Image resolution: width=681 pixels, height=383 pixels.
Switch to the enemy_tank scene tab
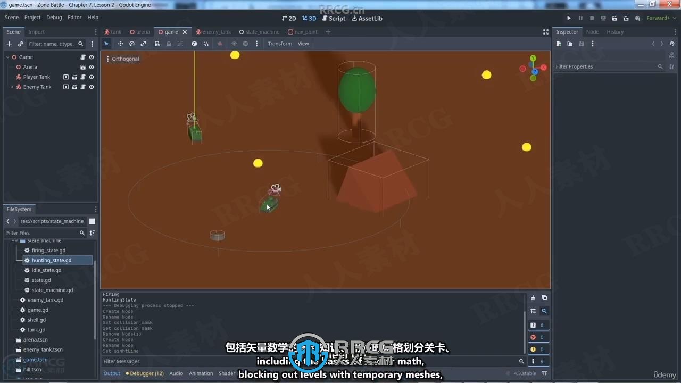pyautogui.click(x=213, y=32)
